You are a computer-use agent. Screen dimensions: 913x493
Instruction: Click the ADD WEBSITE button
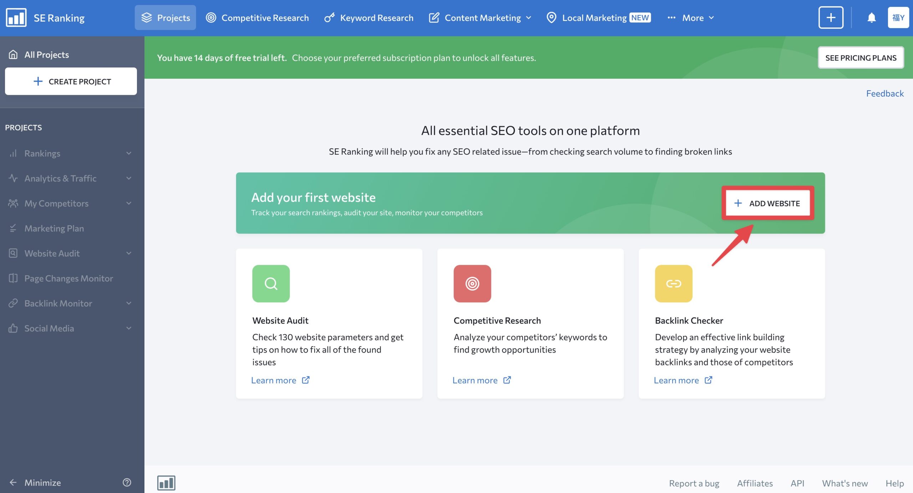[x=767, y=203]
